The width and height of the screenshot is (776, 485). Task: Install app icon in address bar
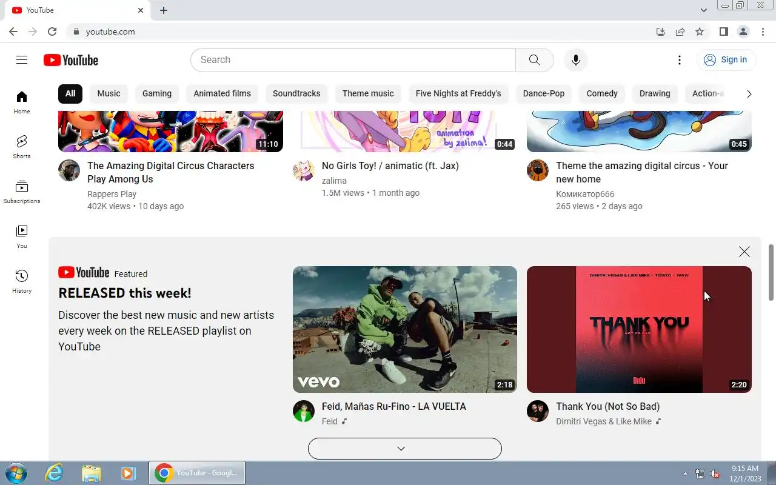pyautogui.click(x=661, y=32)
